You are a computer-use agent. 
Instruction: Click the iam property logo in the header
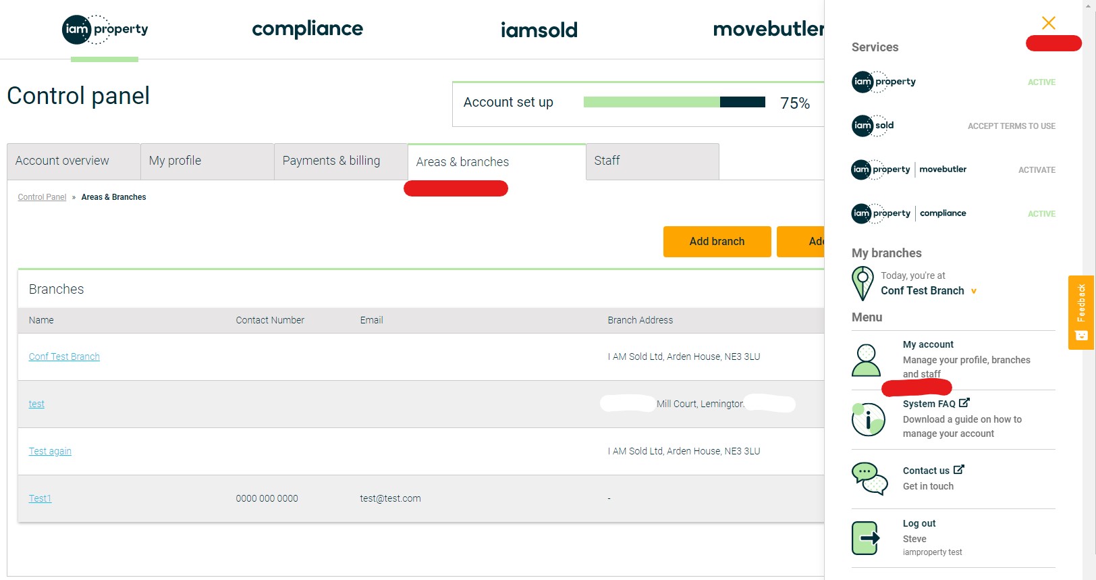pyautogui.click(x=105, y=30)
